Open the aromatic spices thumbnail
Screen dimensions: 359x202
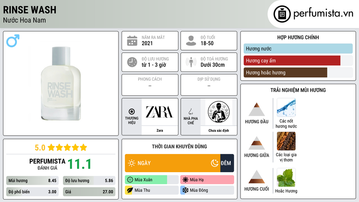pos(286,141)
